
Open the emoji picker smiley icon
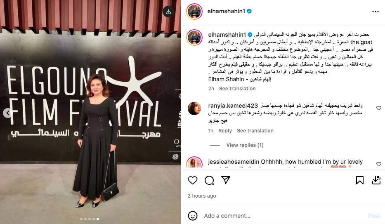click(193, 216)
